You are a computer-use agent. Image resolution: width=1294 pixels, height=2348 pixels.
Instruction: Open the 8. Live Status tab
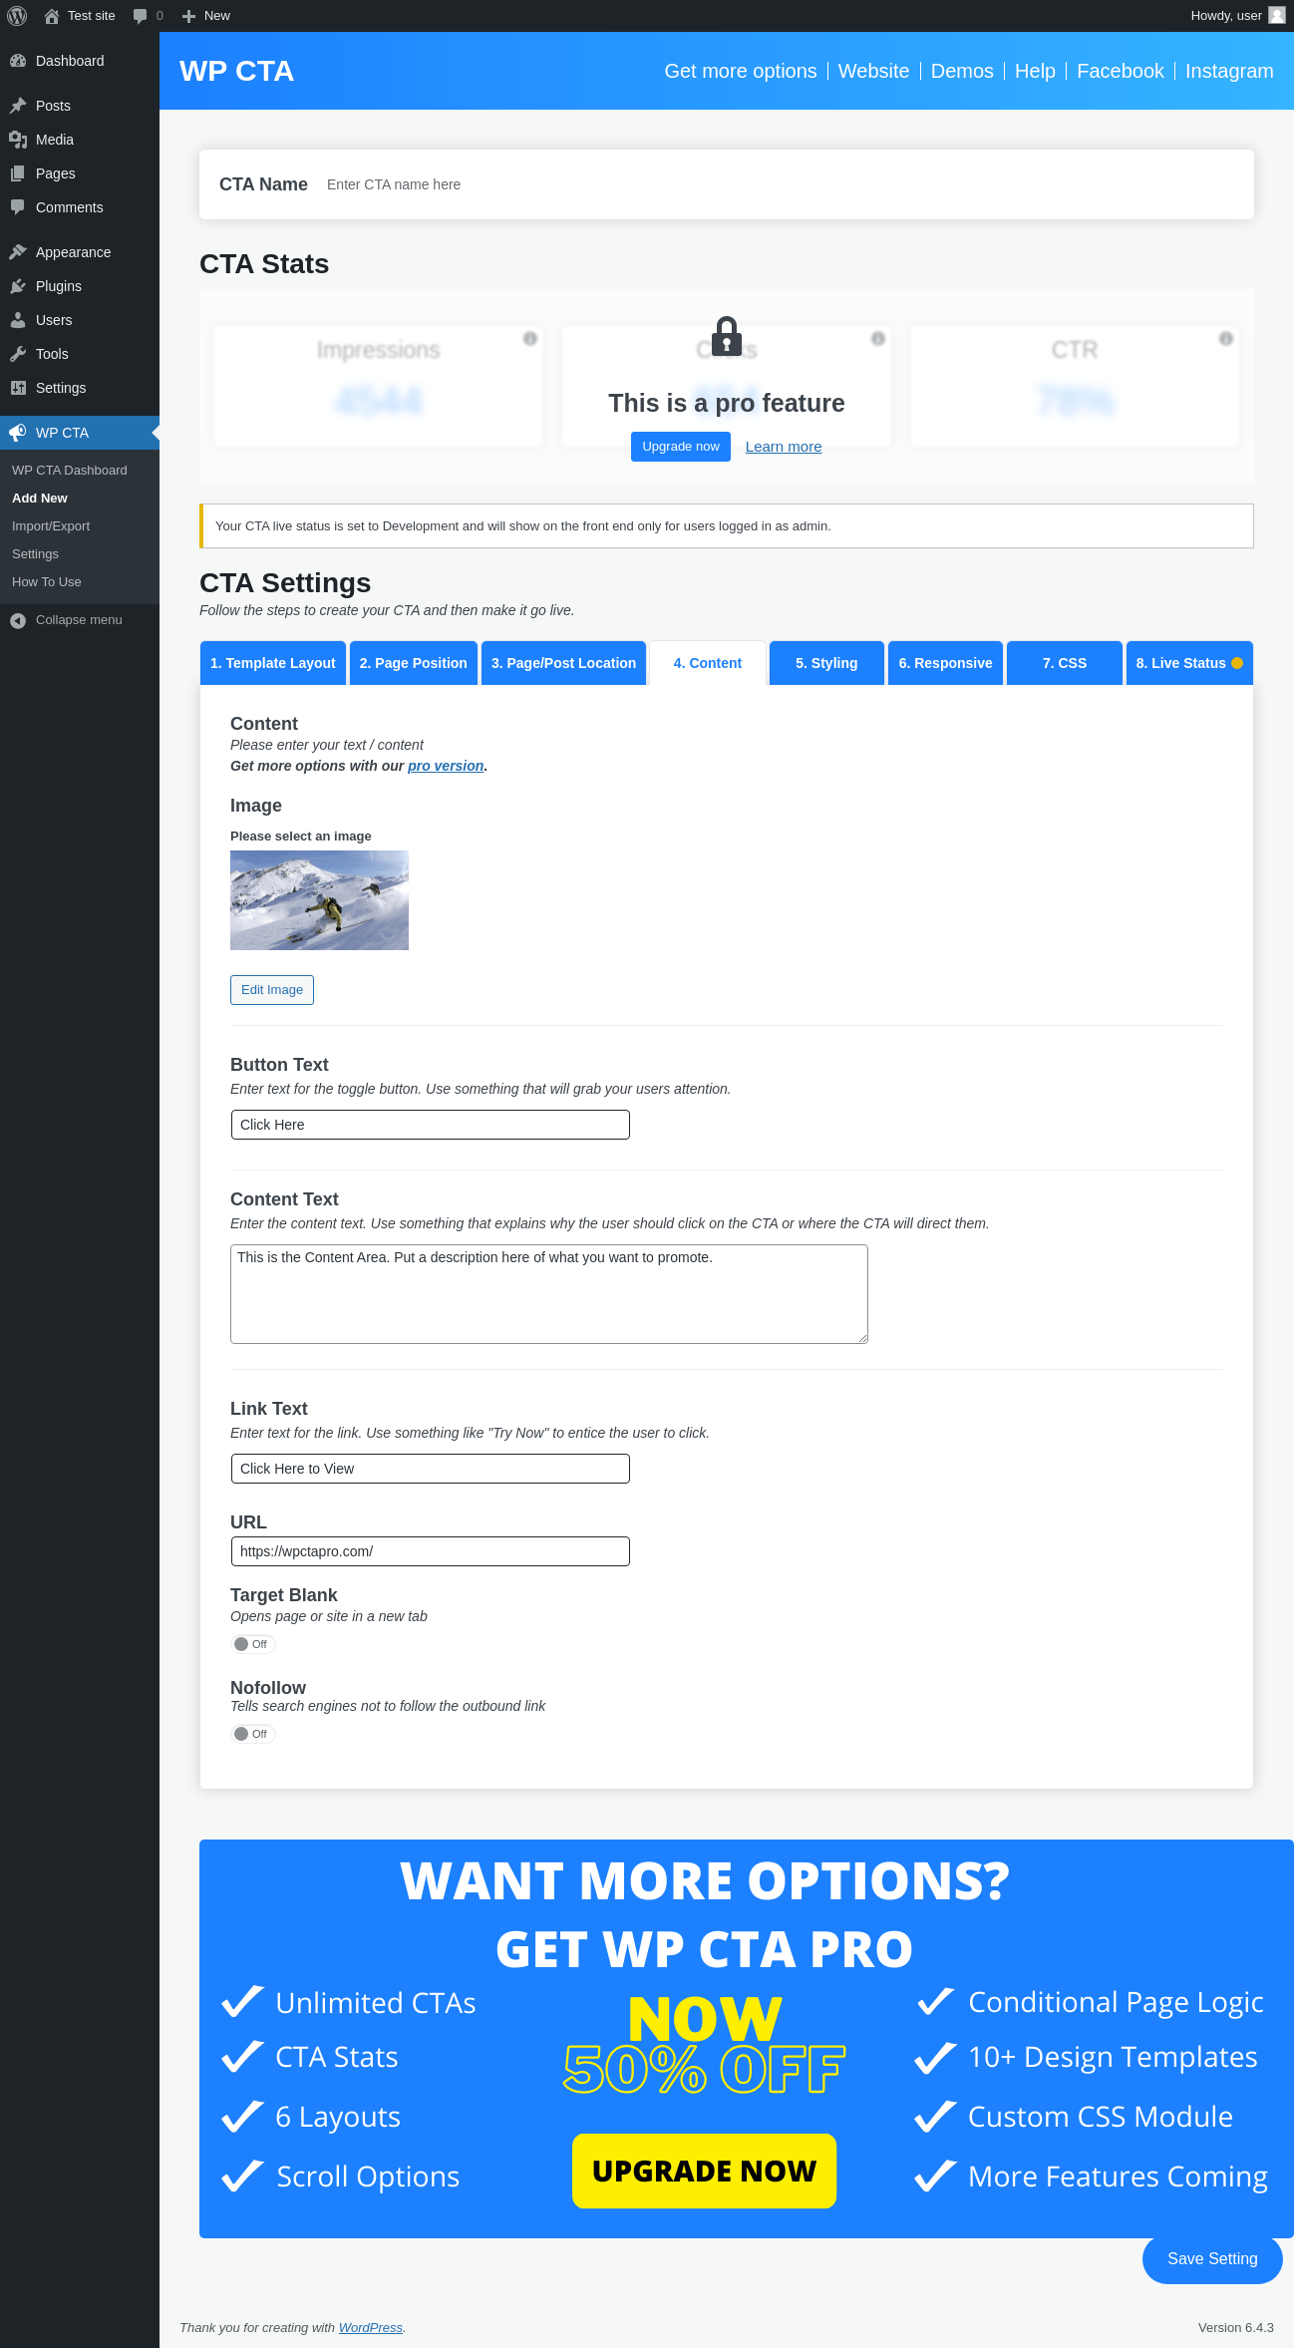[1189, 663]
